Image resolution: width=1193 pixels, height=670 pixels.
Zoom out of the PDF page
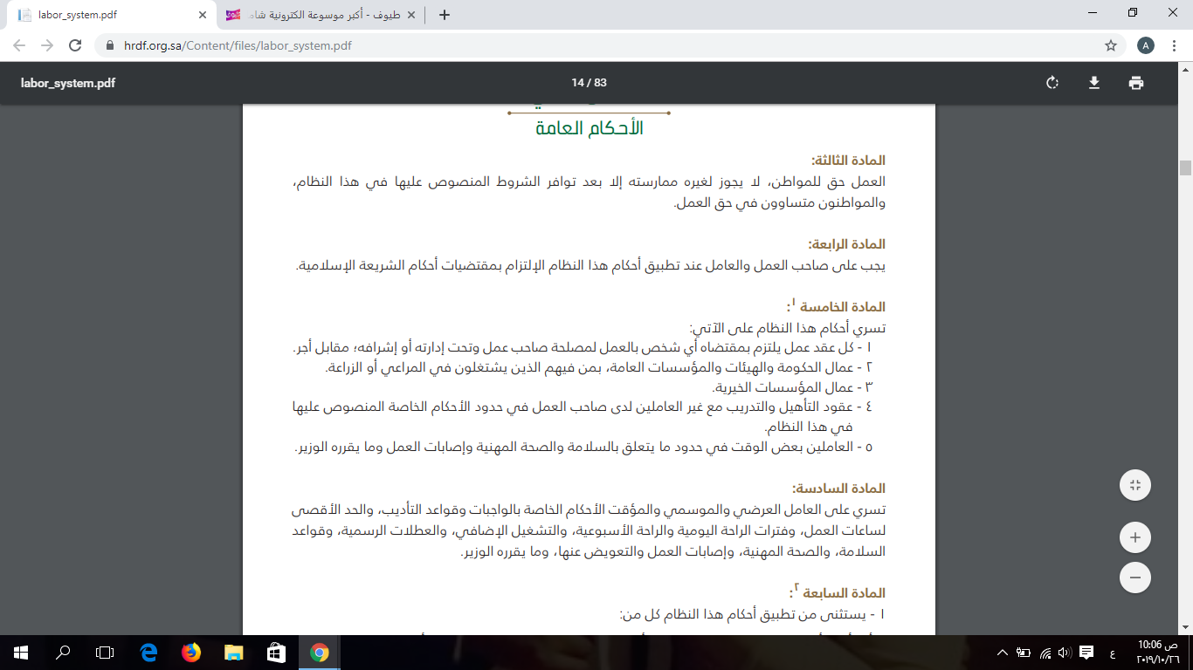1135,577
